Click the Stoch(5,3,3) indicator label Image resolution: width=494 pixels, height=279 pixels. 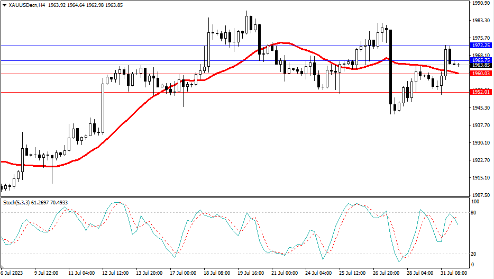tap(17, 202)
